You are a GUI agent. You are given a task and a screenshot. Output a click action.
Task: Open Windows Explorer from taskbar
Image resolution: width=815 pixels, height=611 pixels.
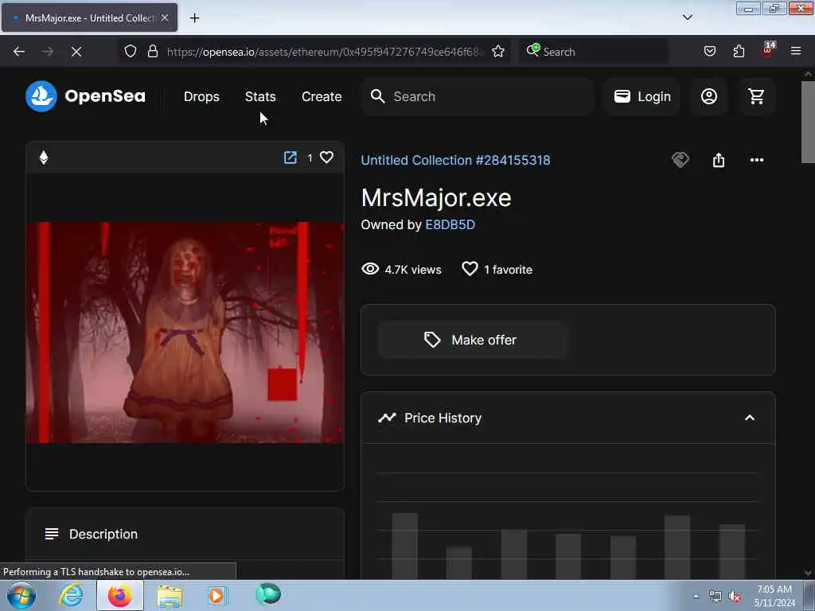click(170, 596)
